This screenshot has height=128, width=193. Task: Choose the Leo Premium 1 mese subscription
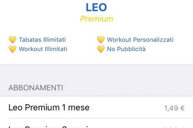[96, 107]
